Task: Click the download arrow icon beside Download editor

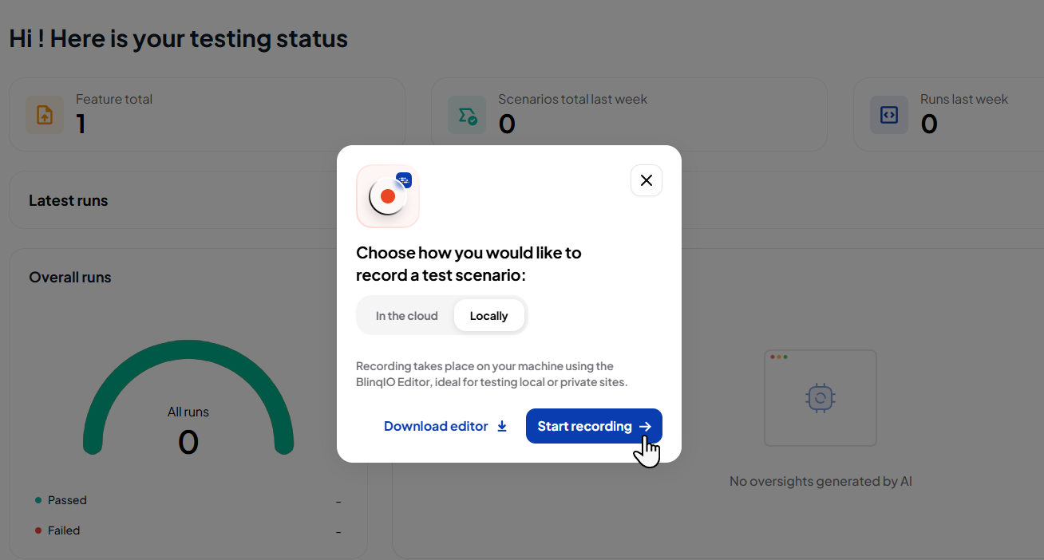Action: (x=502, y=426)
